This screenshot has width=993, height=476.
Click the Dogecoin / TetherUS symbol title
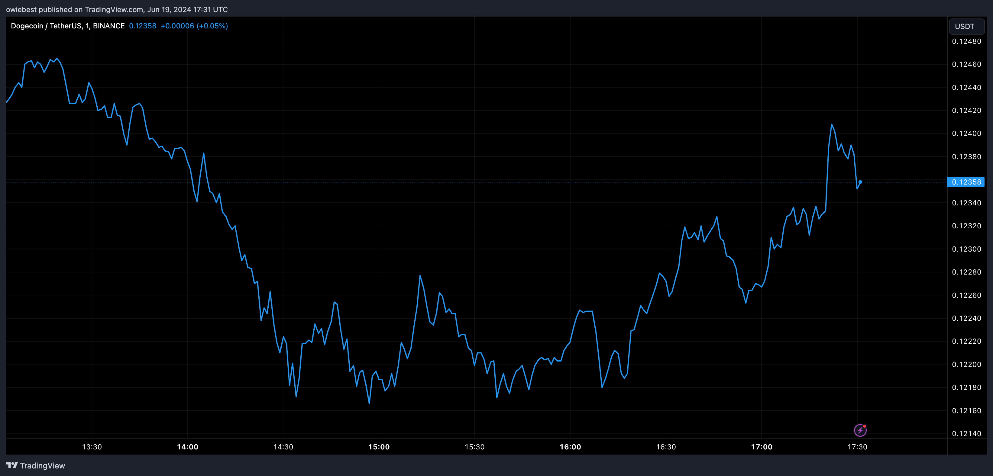46,26
